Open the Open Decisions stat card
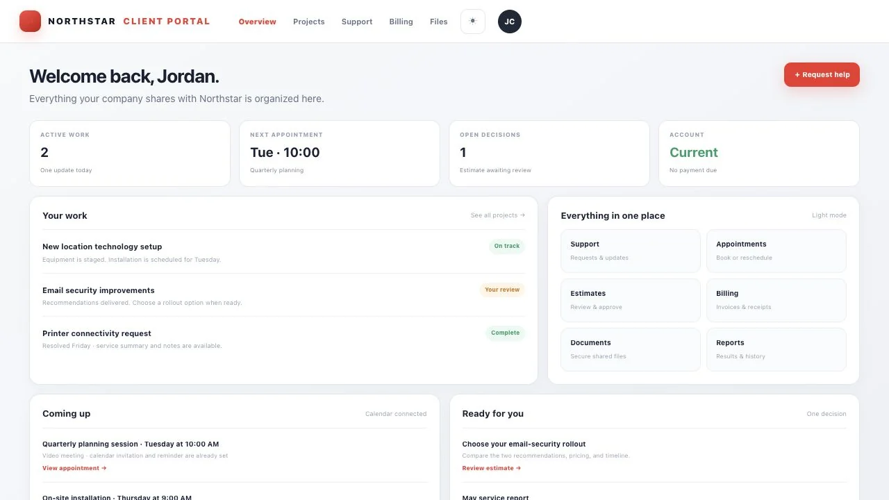 pyautogui.click(x=549, y=153)
